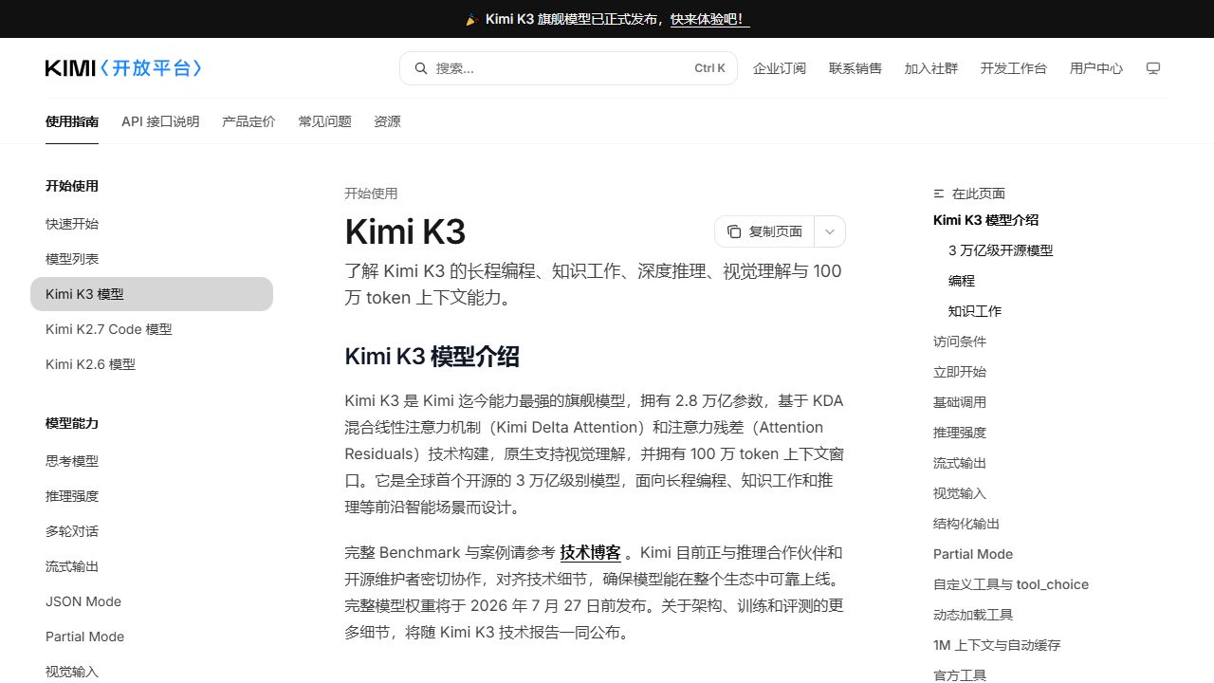
Task: Jump to 知识工作 in page contents
Action: click(975, 311)
